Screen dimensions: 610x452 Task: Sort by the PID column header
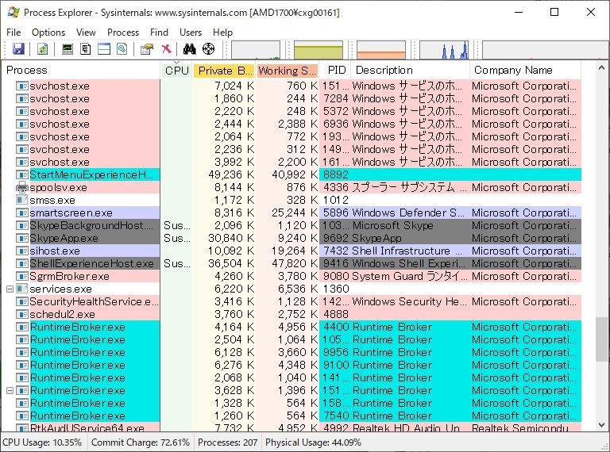(335, 70)
